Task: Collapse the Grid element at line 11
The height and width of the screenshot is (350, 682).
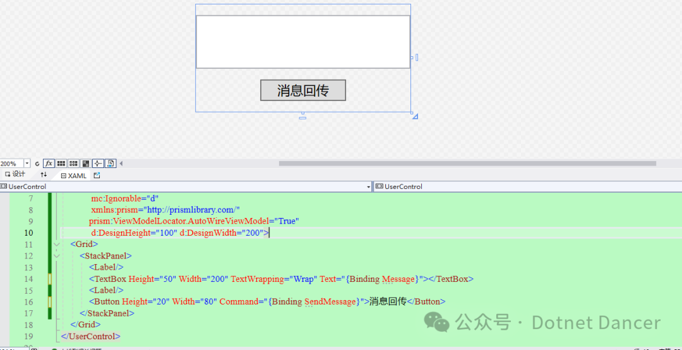Action: coord(57,244)
